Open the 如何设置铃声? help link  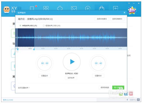coord(24,88)
